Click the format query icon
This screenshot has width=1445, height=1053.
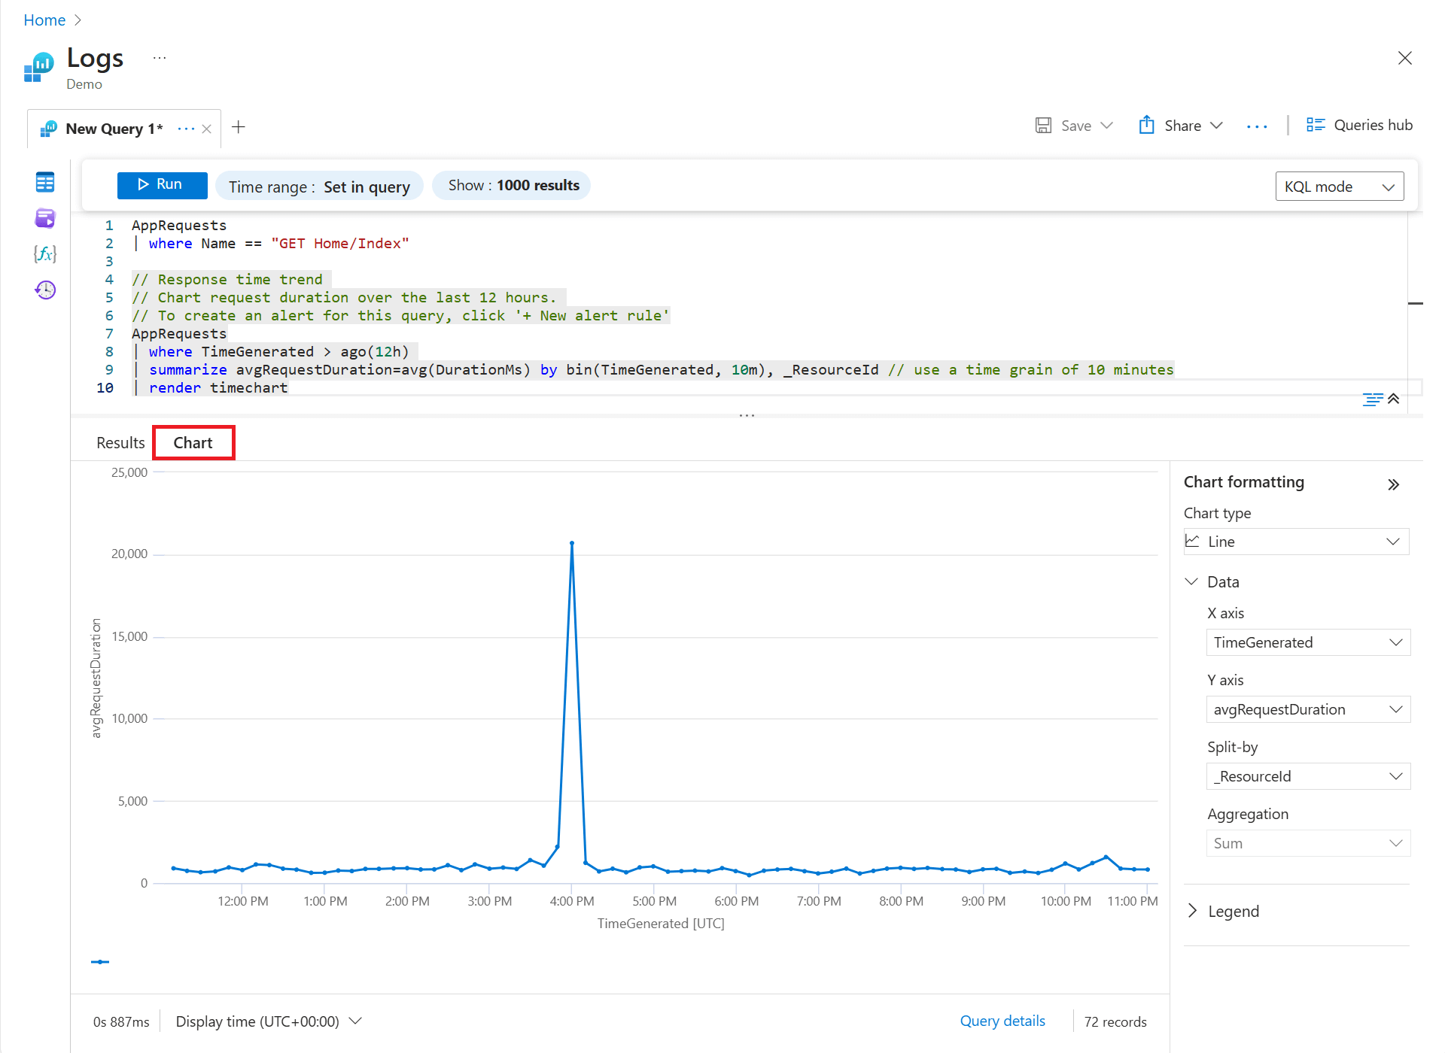pyautogui.click(x=1372, y=399)
